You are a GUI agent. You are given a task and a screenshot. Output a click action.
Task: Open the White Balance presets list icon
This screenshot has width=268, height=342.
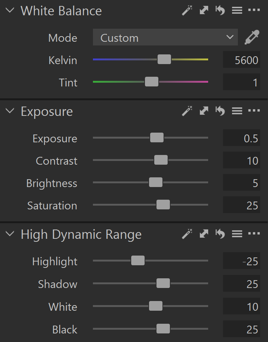pyautogui.click(x=237, y=10)
